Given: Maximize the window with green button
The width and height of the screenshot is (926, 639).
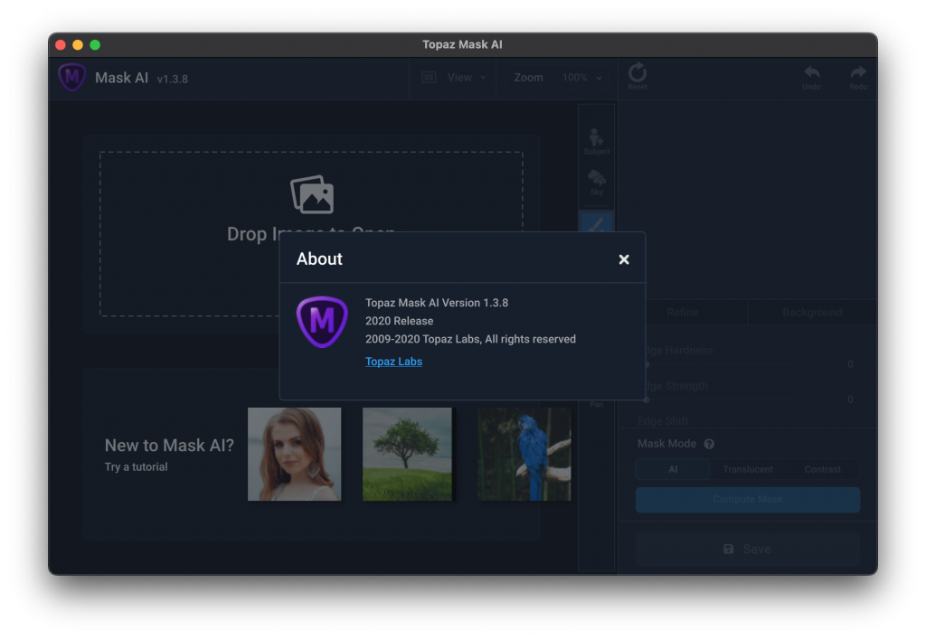Looking at the screenshot, I should tap(95, 45).
